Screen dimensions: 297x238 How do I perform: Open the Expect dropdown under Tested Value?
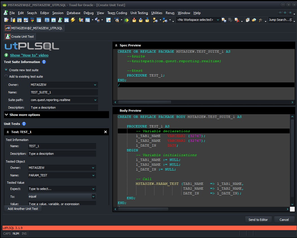tap(93, 189)
